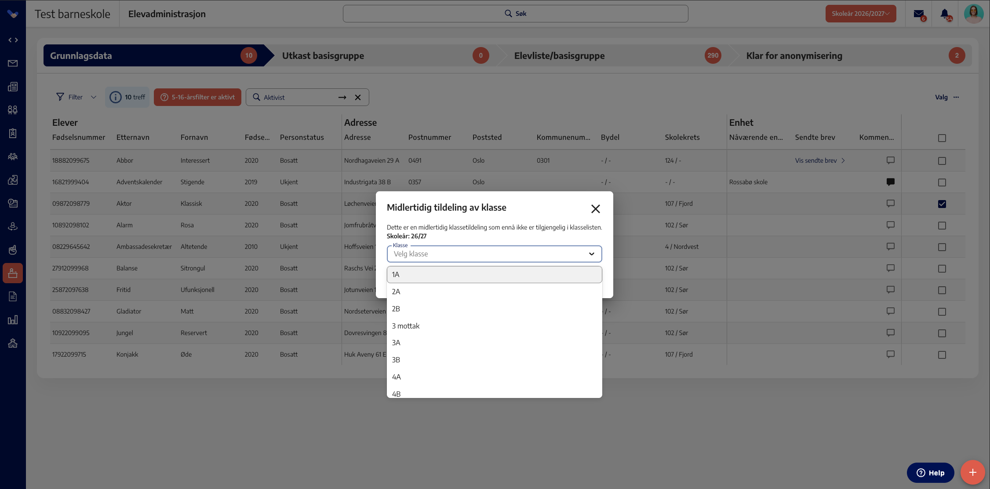990x489 pixels.
Task: Open comment icon for Jungel row
Action: (891, 333)
